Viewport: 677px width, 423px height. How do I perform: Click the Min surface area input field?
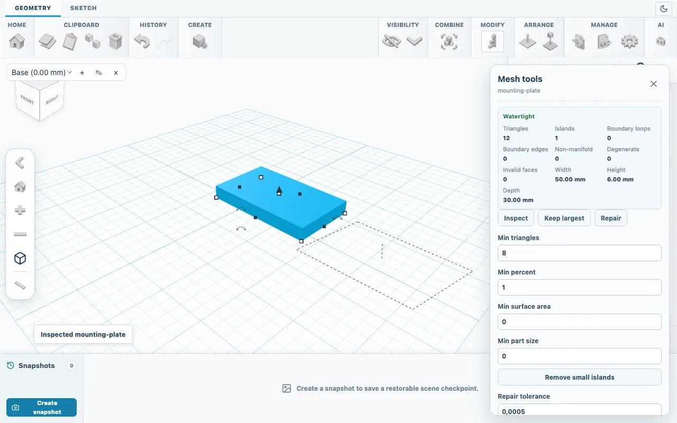(580, 321)
